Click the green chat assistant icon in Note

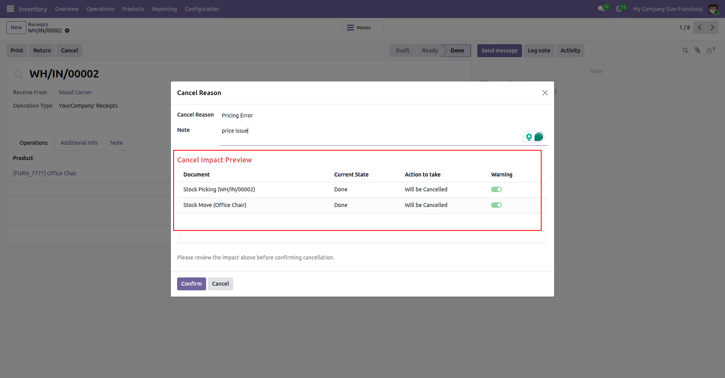[x=539, y=137]
